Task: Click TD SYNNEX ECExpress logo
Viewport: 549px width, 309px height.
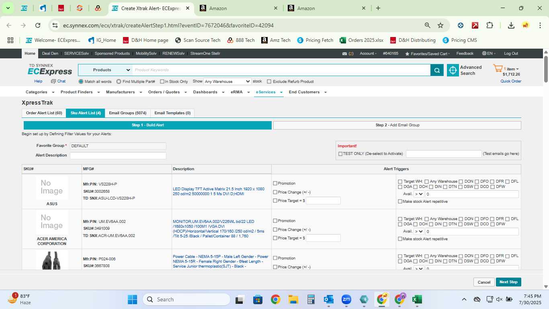Action: click(50, 70)
